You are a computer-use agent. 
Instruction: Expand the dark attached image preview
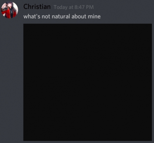[x=88, y=82]
